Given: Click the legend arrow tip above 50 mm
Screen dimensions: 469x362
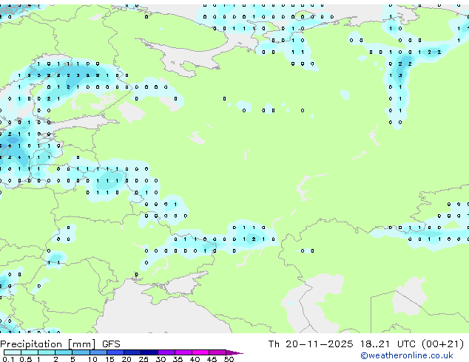Looking at the screenshot, I should 234,352.
